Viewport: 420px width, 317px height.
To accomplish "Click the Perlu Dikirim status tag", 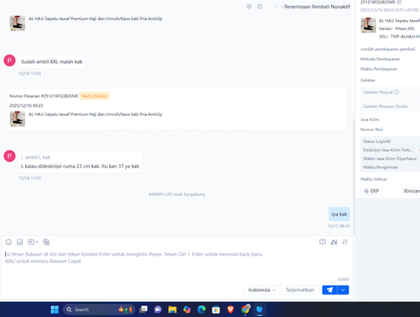I will tap(94, 96).
